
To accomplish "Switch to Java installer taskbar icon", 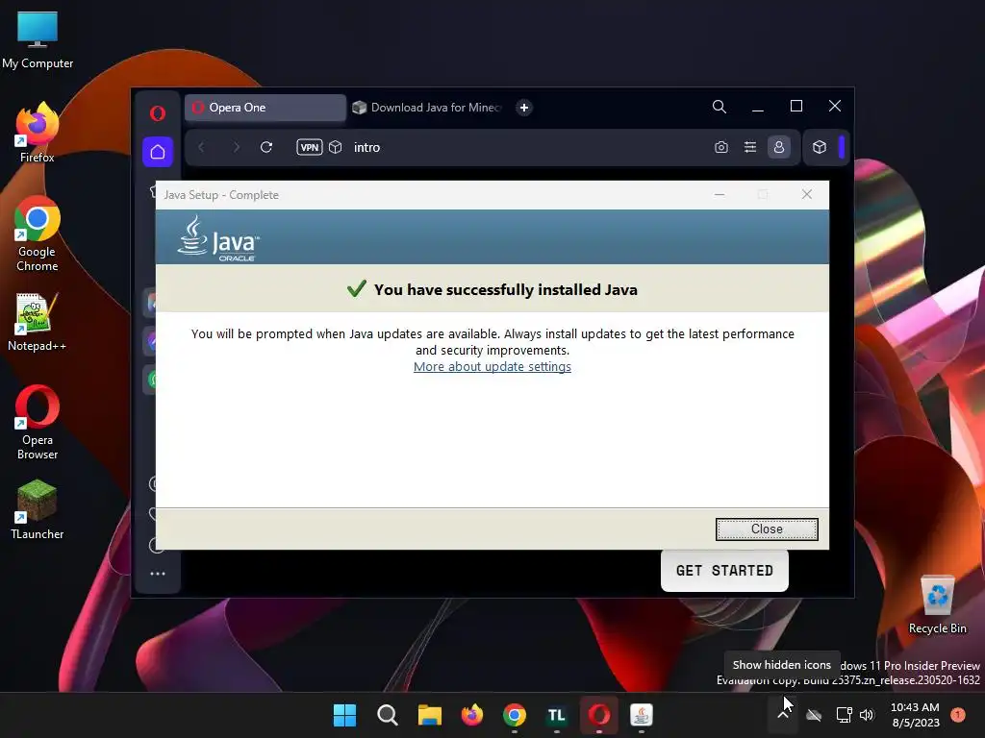I will click(642, 715).
